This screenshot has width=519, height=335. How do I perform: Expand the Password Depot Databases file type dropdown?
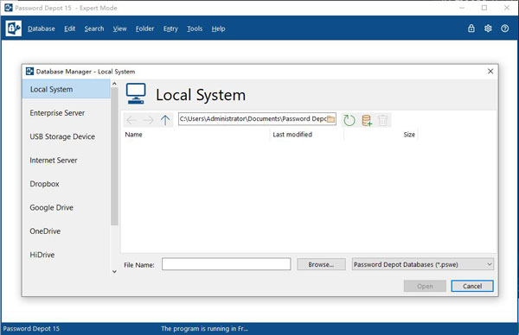point(423,264)
